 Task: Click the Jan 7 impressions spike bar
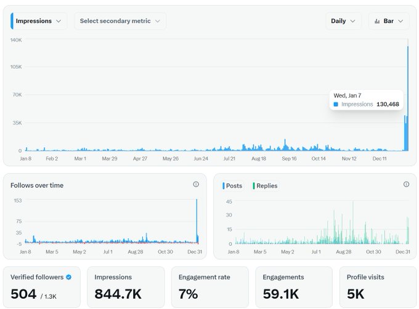tap(408, 98)
